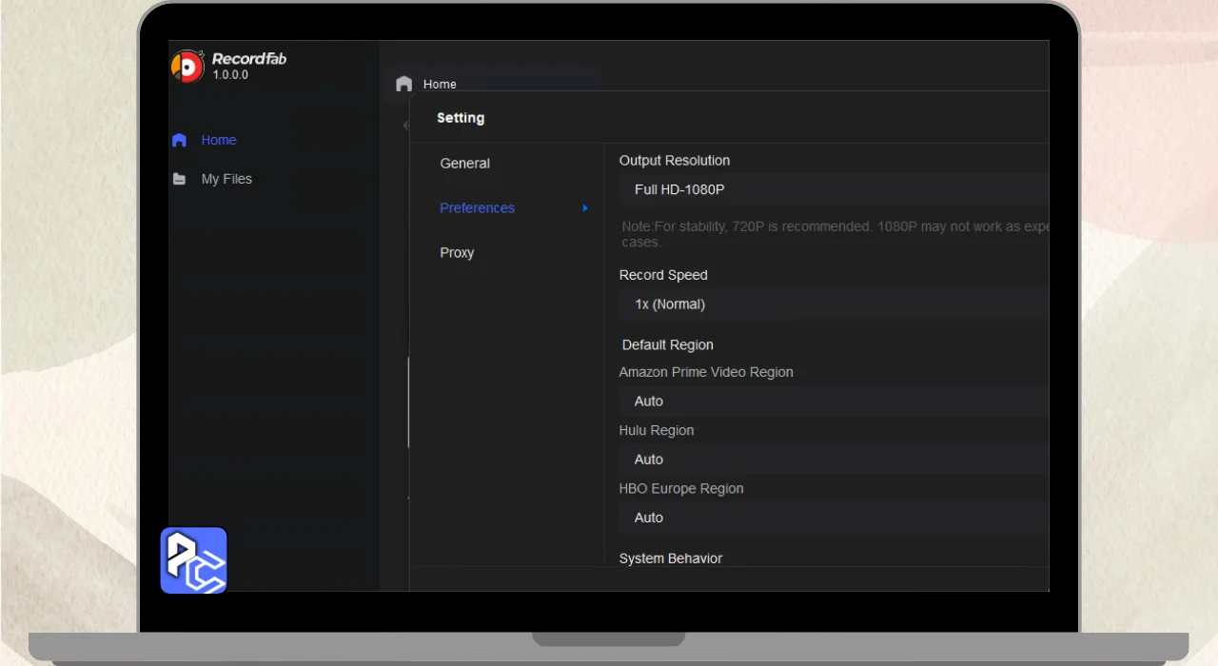Click the blue PC logo badge
This screenshot has height=666, width=1218.
point(194,560)
